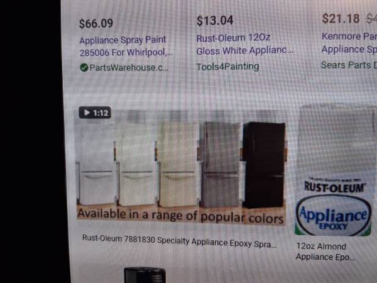The width and height of the screenshot is (377, 283).
Task: Select the $66.09 price
Action: (x=96, y=24)
